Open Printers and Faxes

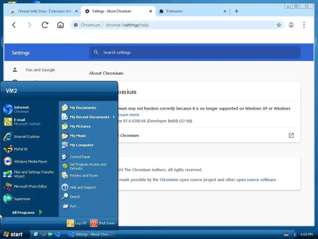point(89,176)
